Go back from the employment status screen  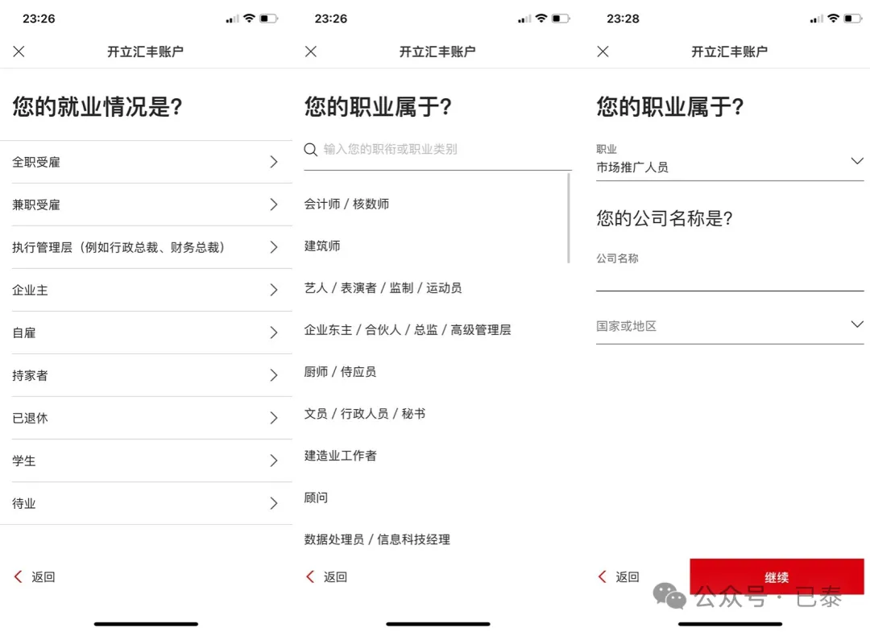pos(35,576)
